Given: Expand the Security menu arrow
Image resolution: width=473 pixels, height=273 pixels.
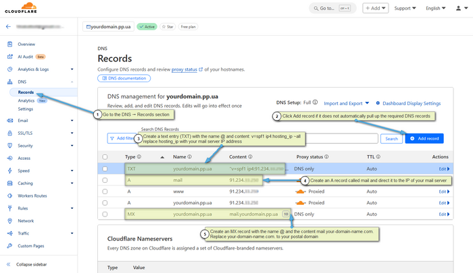Looking at the screenshot, I should tap(72, 146).
